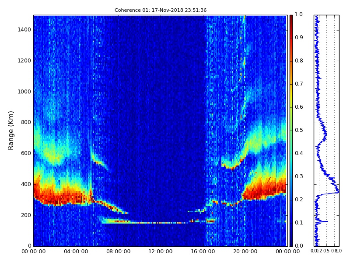Click the colorbar 1.0 value label
350x262 pixels.
coord(299,14)
